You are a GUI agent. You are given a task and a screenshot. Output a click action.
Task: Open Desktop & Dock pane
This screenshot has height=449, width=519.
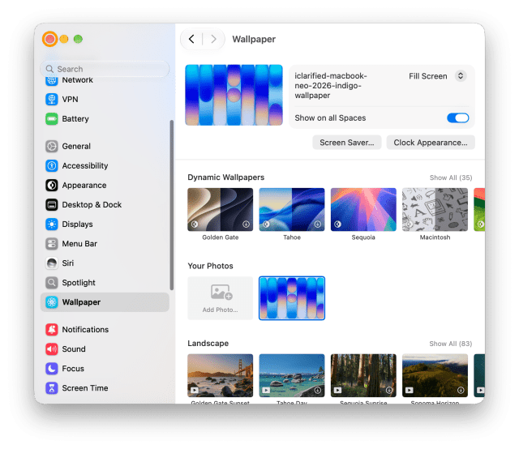click(105, 205)
